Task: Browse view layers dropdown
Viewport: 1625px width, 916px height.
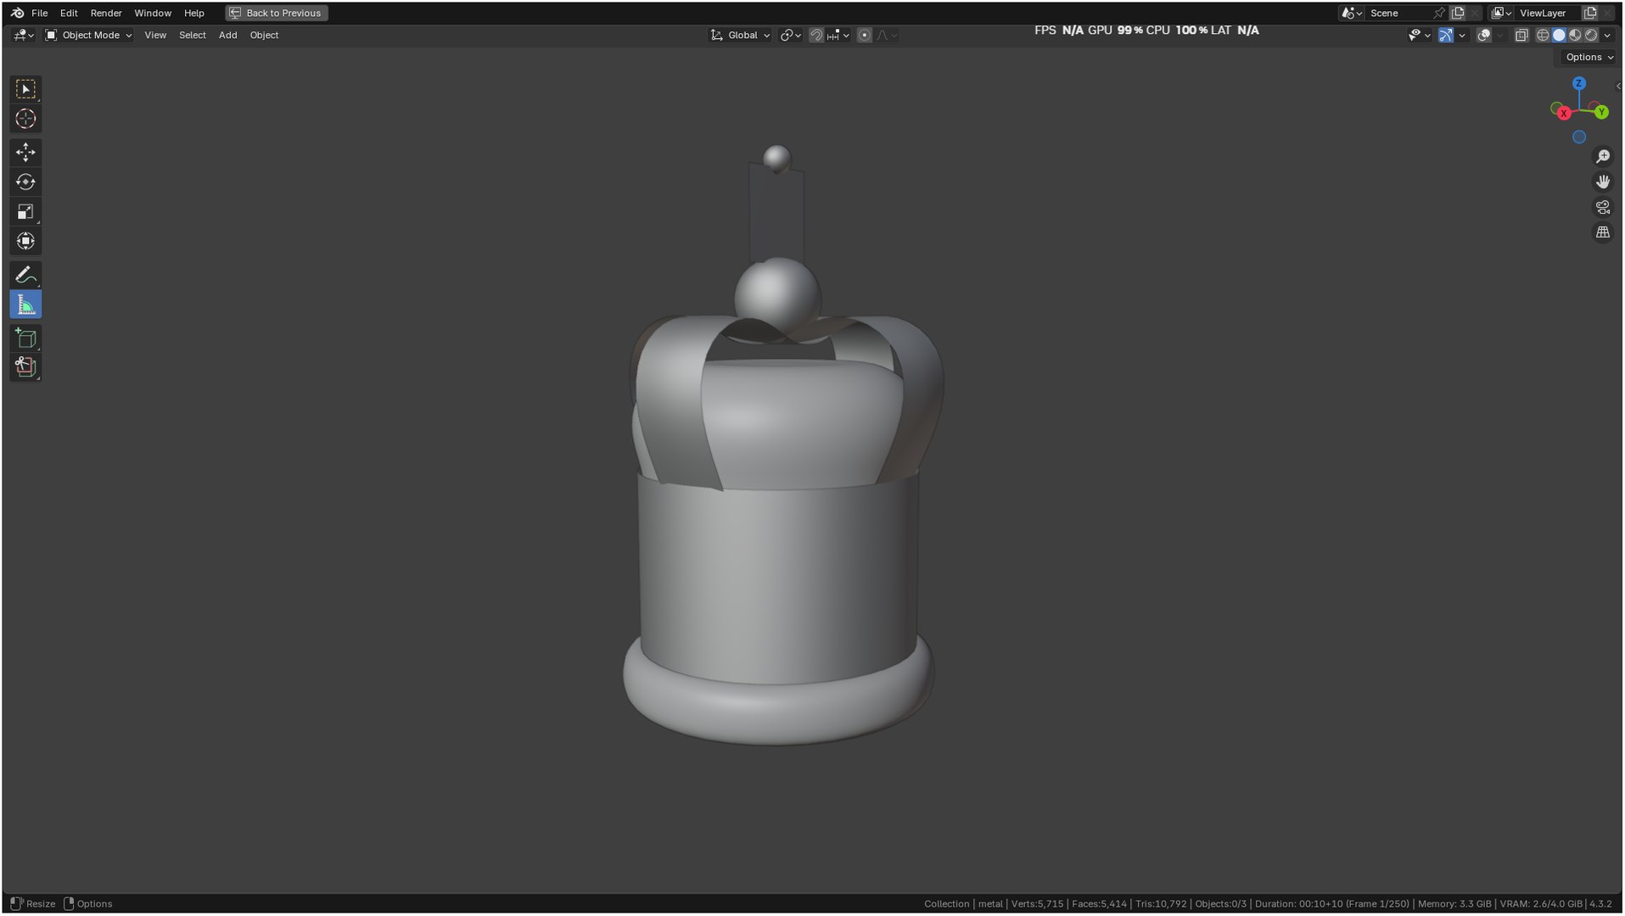Action: coord(1501,13)
